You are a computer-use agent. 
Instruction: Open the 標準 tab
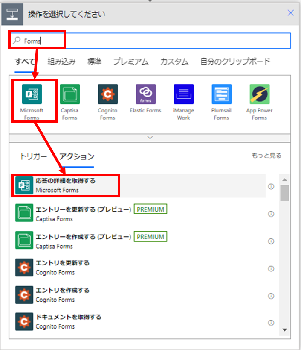94,61
